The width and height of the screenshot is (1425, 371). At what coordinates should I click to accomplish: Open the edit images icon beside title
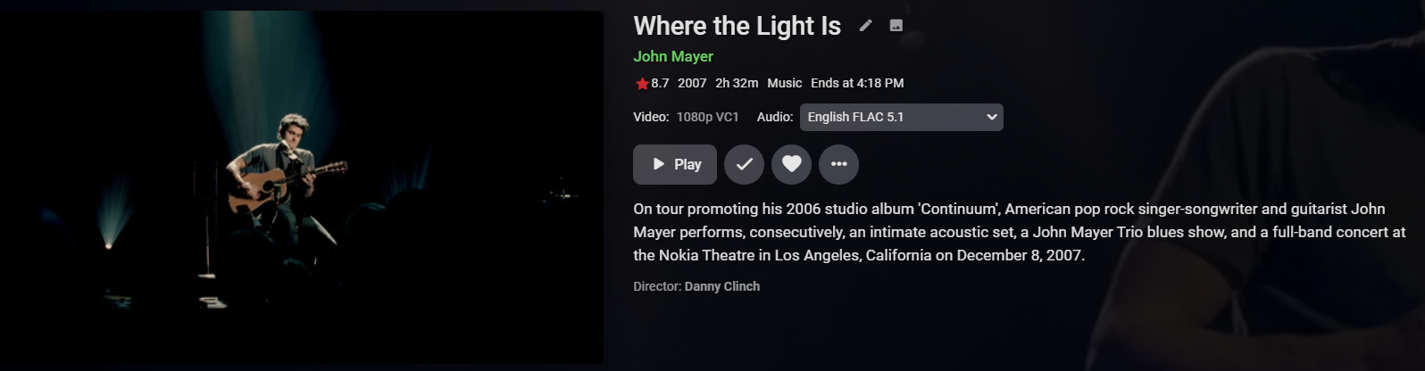pyautogui.click(x=896, y=26)
